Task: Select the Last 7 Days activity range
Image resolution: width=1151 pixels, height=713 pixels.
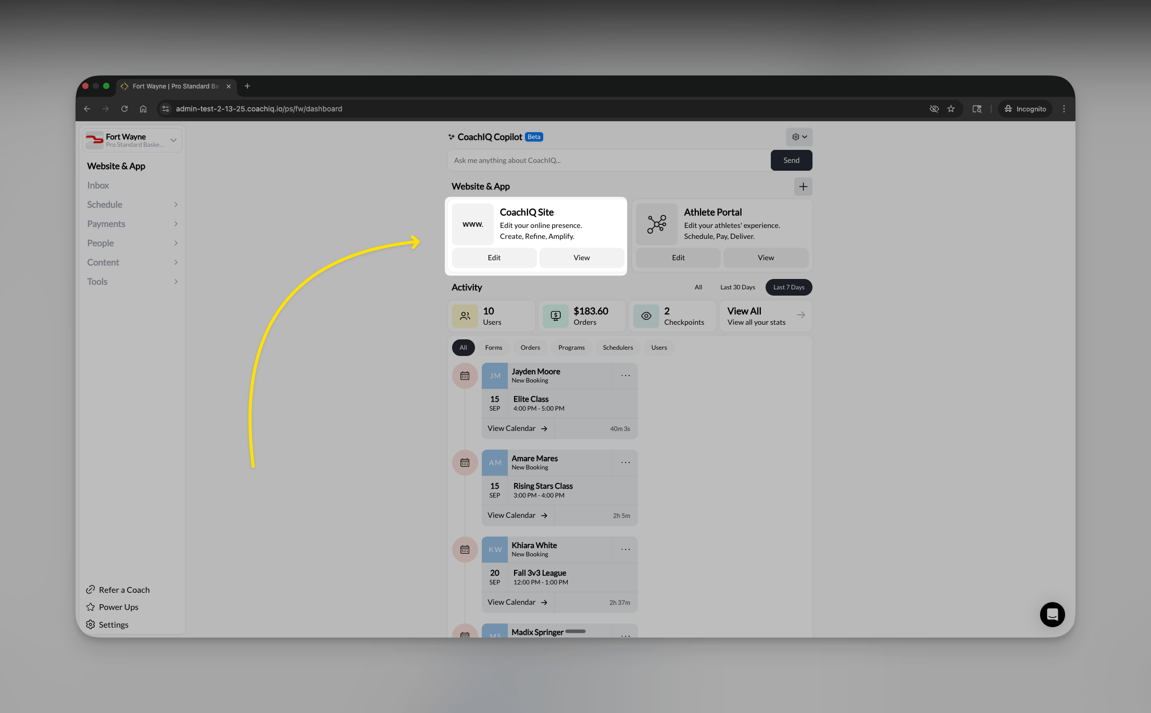Action: pyautogui.click(x=789, y=287)
